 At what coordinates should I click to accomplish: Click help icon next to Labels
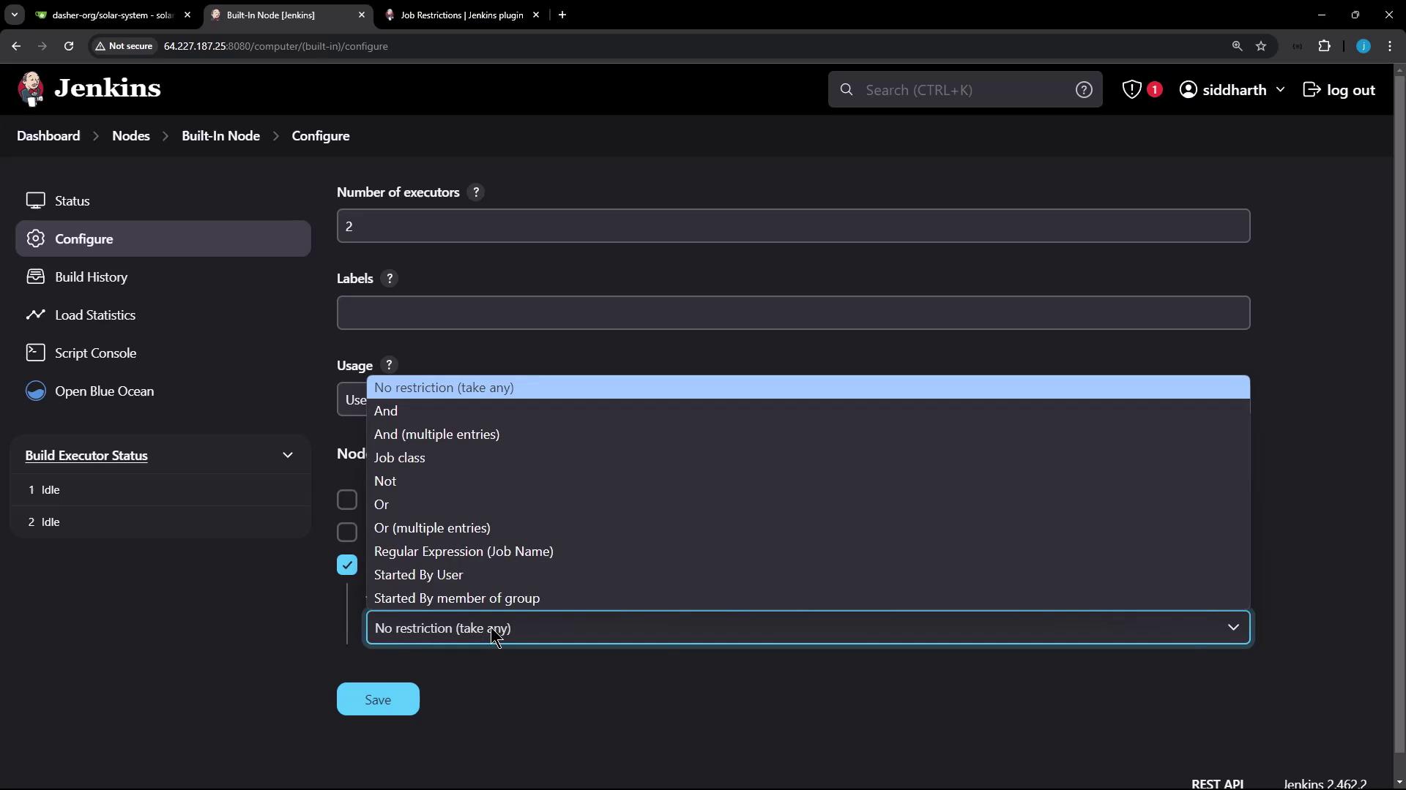coord(390,279)
